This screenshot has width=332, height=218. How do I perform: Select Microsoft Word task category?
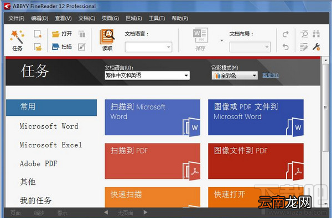(x=49, y=126)
